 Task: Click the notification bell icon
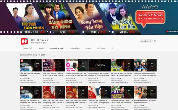pyautogui.click(x=155, y=41)
